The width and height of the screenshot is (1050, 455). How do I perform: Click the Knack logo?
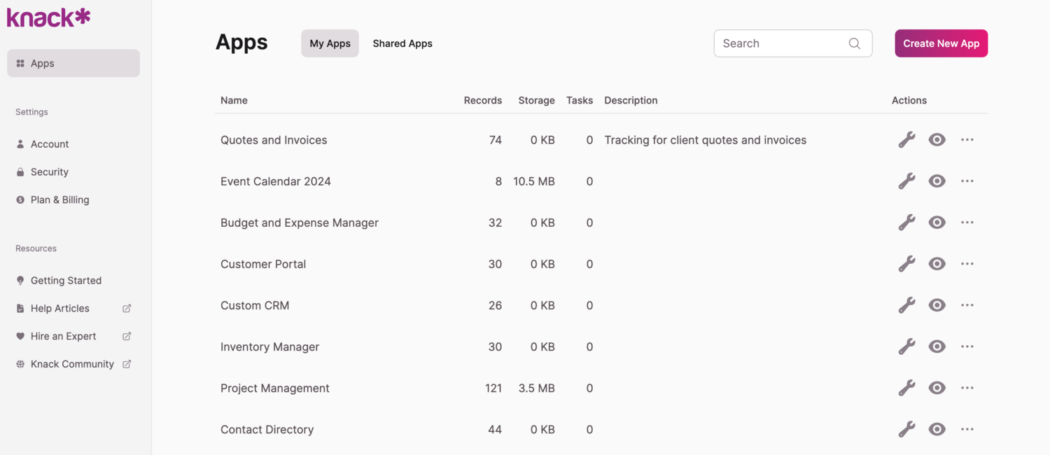pyautogui.click(x=48, y=17)
